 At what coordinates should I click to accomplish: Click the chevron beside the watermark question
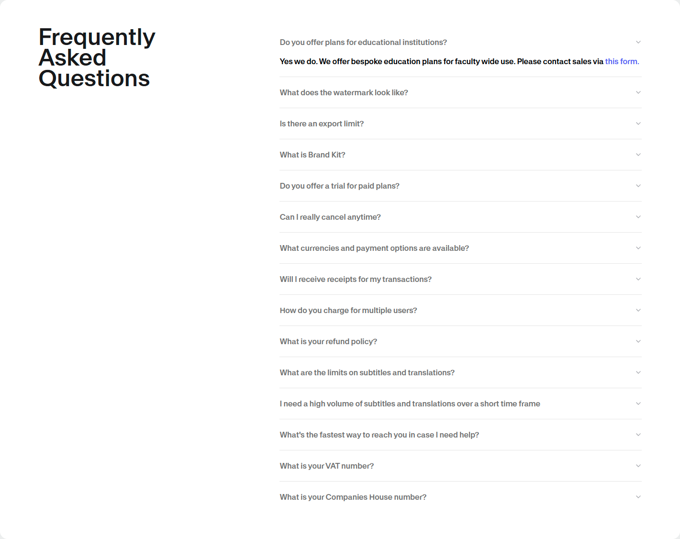(x=638, y=92)
